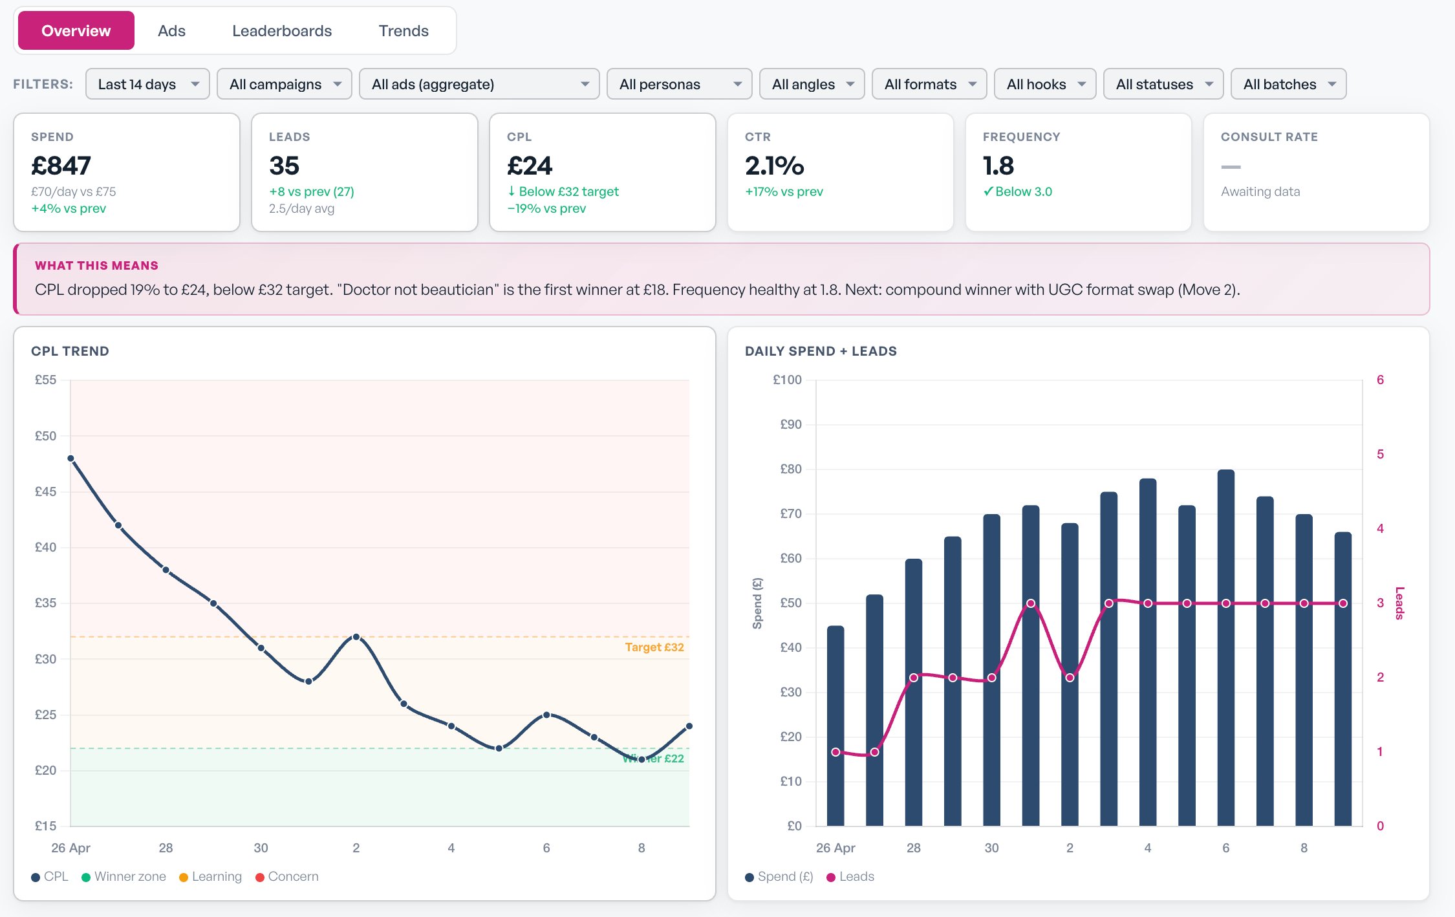Click the red Concern legend dot
The width and height of the screenshot is (1455, 917).
coord(260,878)
